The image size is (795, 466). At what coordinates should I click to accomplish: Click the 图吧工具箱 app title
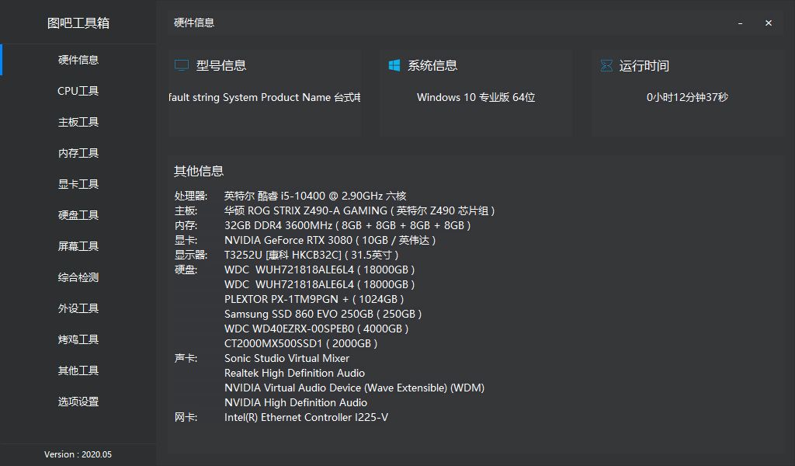[78, 23]
